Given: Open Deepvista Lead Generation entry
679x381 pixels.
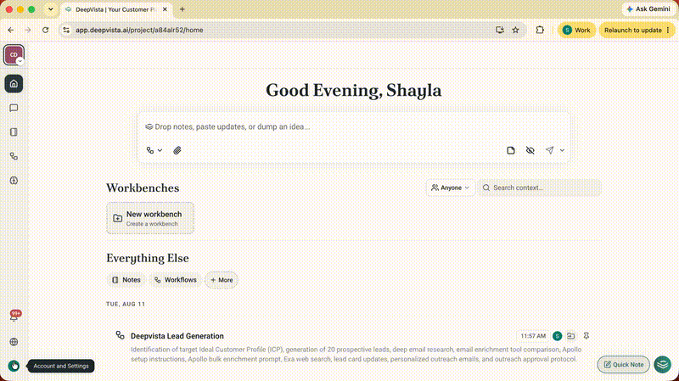Looking at the screenshot, I should pyautogui.click(x=177, y=336).
